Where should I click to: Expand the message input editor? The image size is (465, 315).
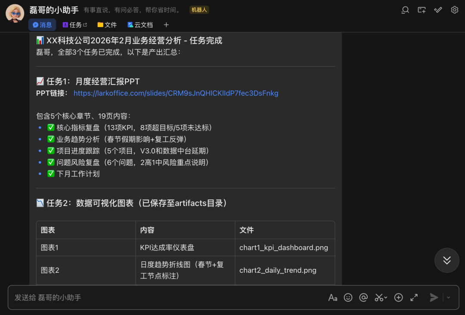(x=414, y=297)
